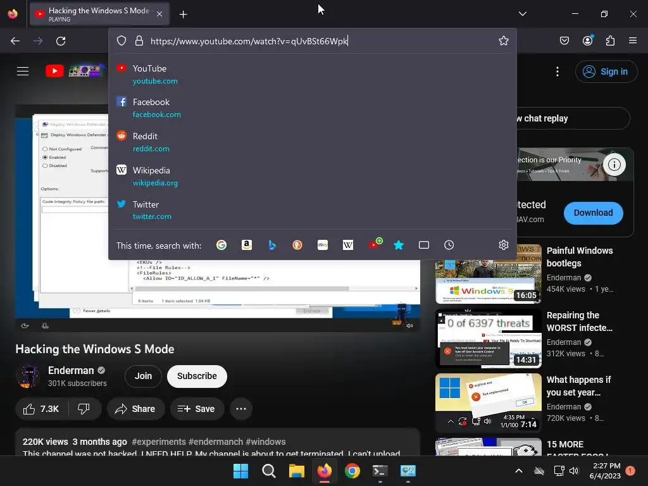648x486 pixels.
Task: Open taskbar clock 2:27 PM
Action: tap(606, 471)
